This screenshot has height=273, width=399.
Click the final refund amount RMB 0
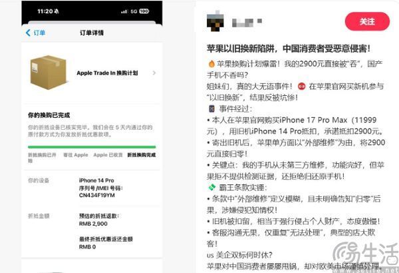point(87,247)
